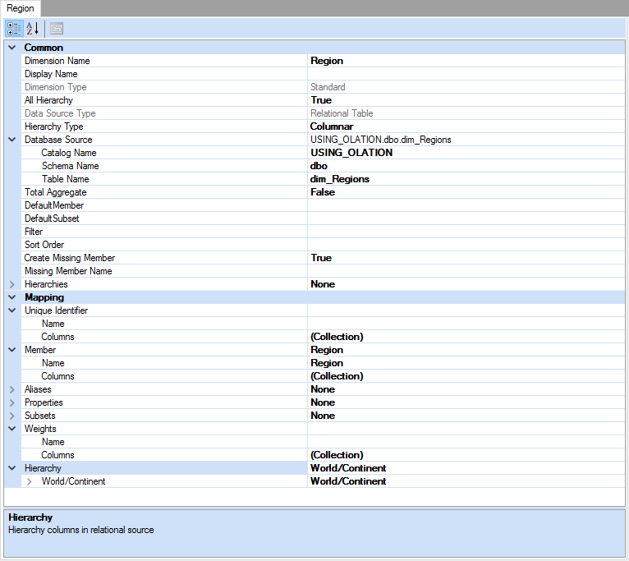Collapse the Unique Identifier group
Image resolution: width=629 pixels, height=561 pixels.
point(12,310)
